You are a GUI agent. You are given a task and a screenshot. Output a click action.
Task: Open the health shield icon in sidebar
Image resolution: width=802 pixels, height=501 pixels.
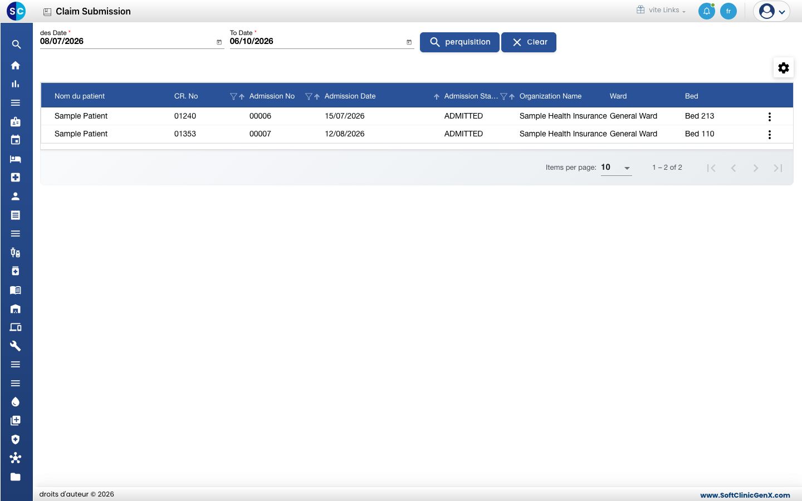[x=16, y=439]
